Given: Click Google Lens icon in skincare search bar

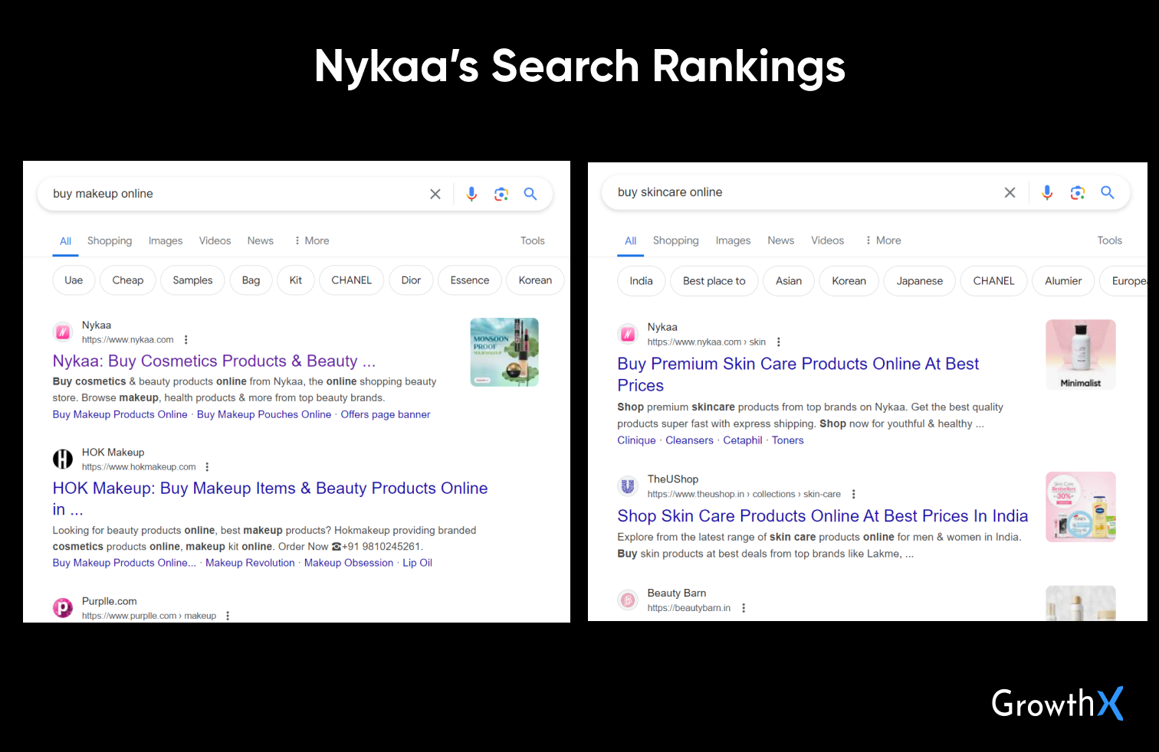Looking at the screenshot, I should click(1077, 193).
